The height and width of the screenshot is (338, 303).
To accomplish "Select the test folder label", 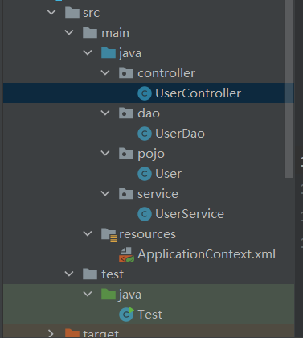I will [113, 274].
